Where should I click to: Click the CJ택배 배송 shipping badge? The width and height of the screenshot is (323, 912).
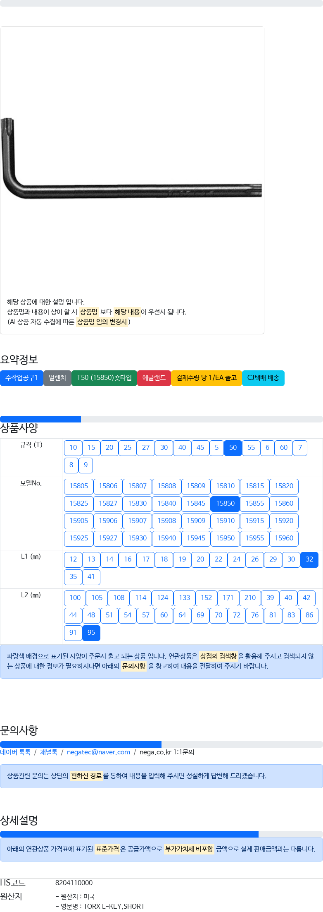click(263, 378)
